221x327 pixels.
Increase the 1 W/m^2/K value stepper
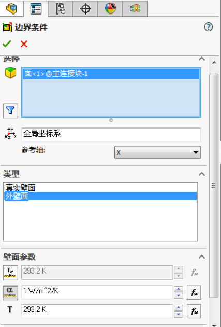click(179, 289)
